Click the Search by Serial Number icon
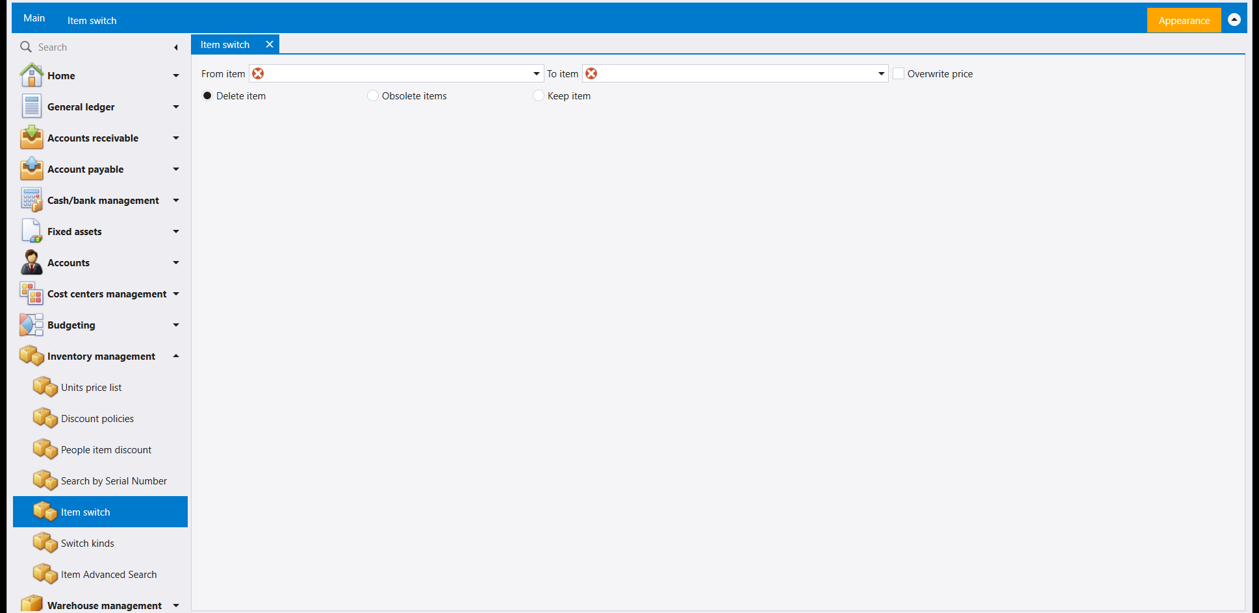The image size is (1259, 613). pyautogui.click(x=45, y=481)
